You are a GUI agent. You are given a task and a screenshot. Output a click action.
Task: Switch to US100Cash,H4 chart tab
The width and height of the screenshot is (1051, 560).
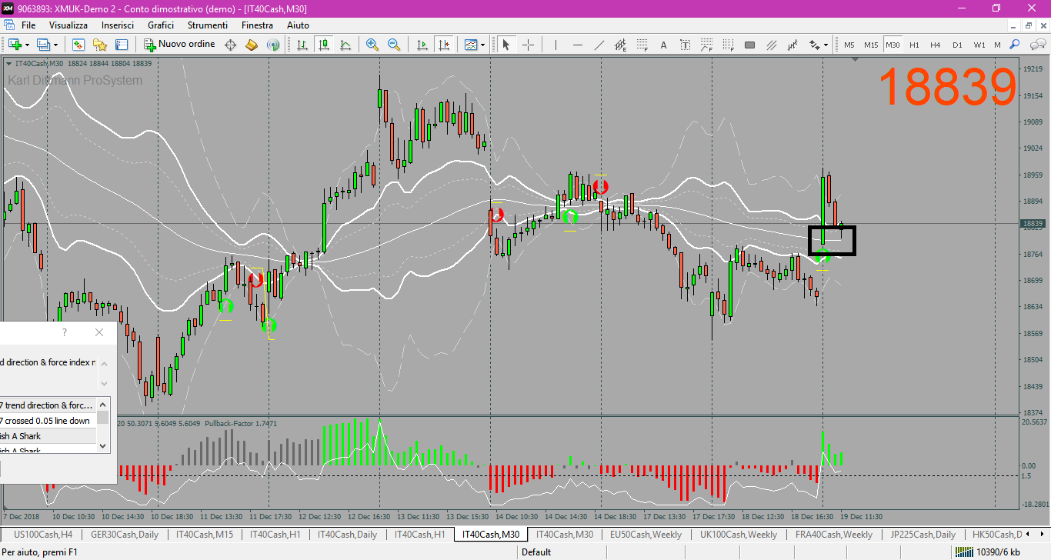[x=43, y=535]
